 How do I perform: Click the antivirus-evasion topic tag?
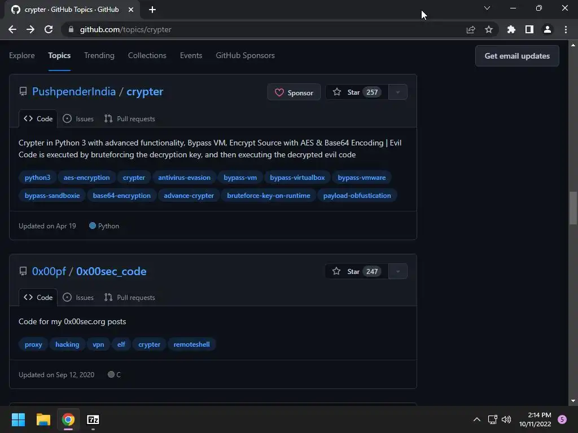pos(185,178)
